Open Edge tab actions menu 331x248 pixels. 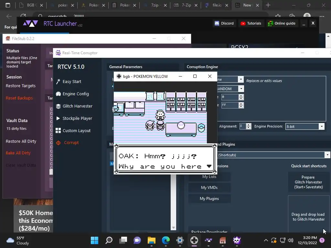coord(8,5)
